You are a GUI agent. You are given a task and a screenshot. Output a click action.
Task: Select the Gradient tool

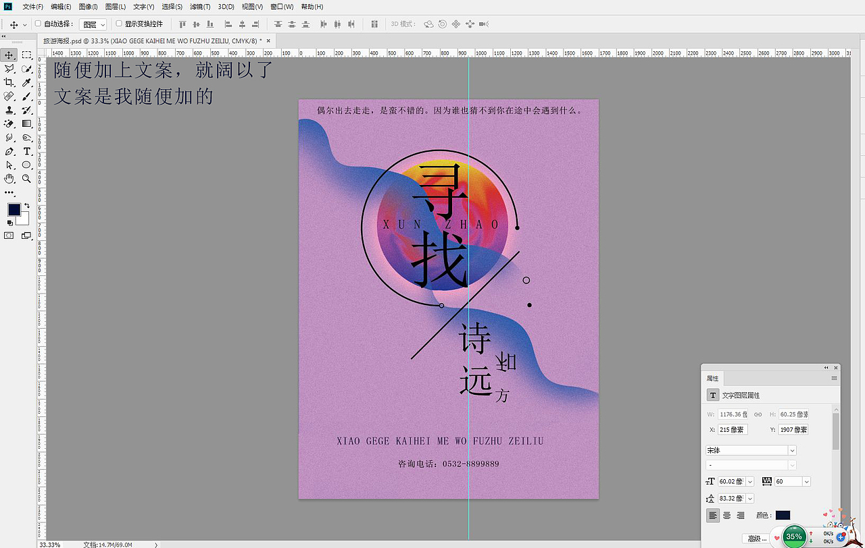[x=27, y=124]
